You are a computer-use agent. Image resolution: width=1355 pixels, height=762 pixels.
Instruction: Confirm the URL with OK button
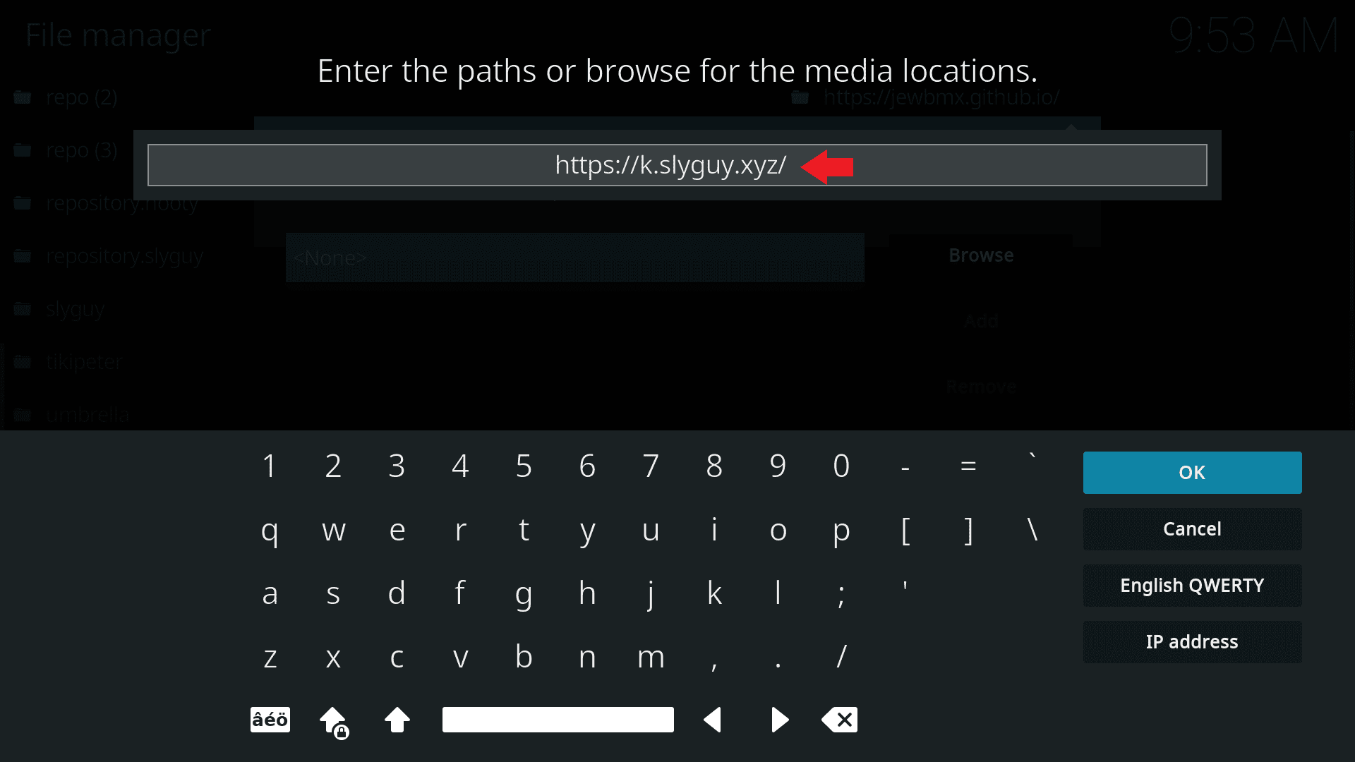(1192, 473)
